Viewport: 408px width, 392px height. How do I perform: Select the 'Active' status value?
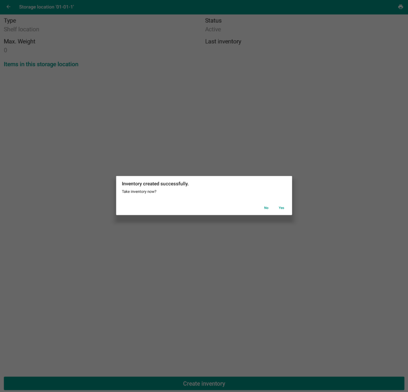(x=213, y=29)
